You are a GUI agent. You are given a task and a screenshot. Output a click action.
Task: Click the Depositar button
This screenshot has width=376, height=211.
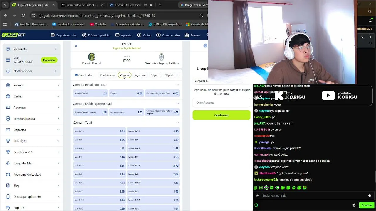49,60
